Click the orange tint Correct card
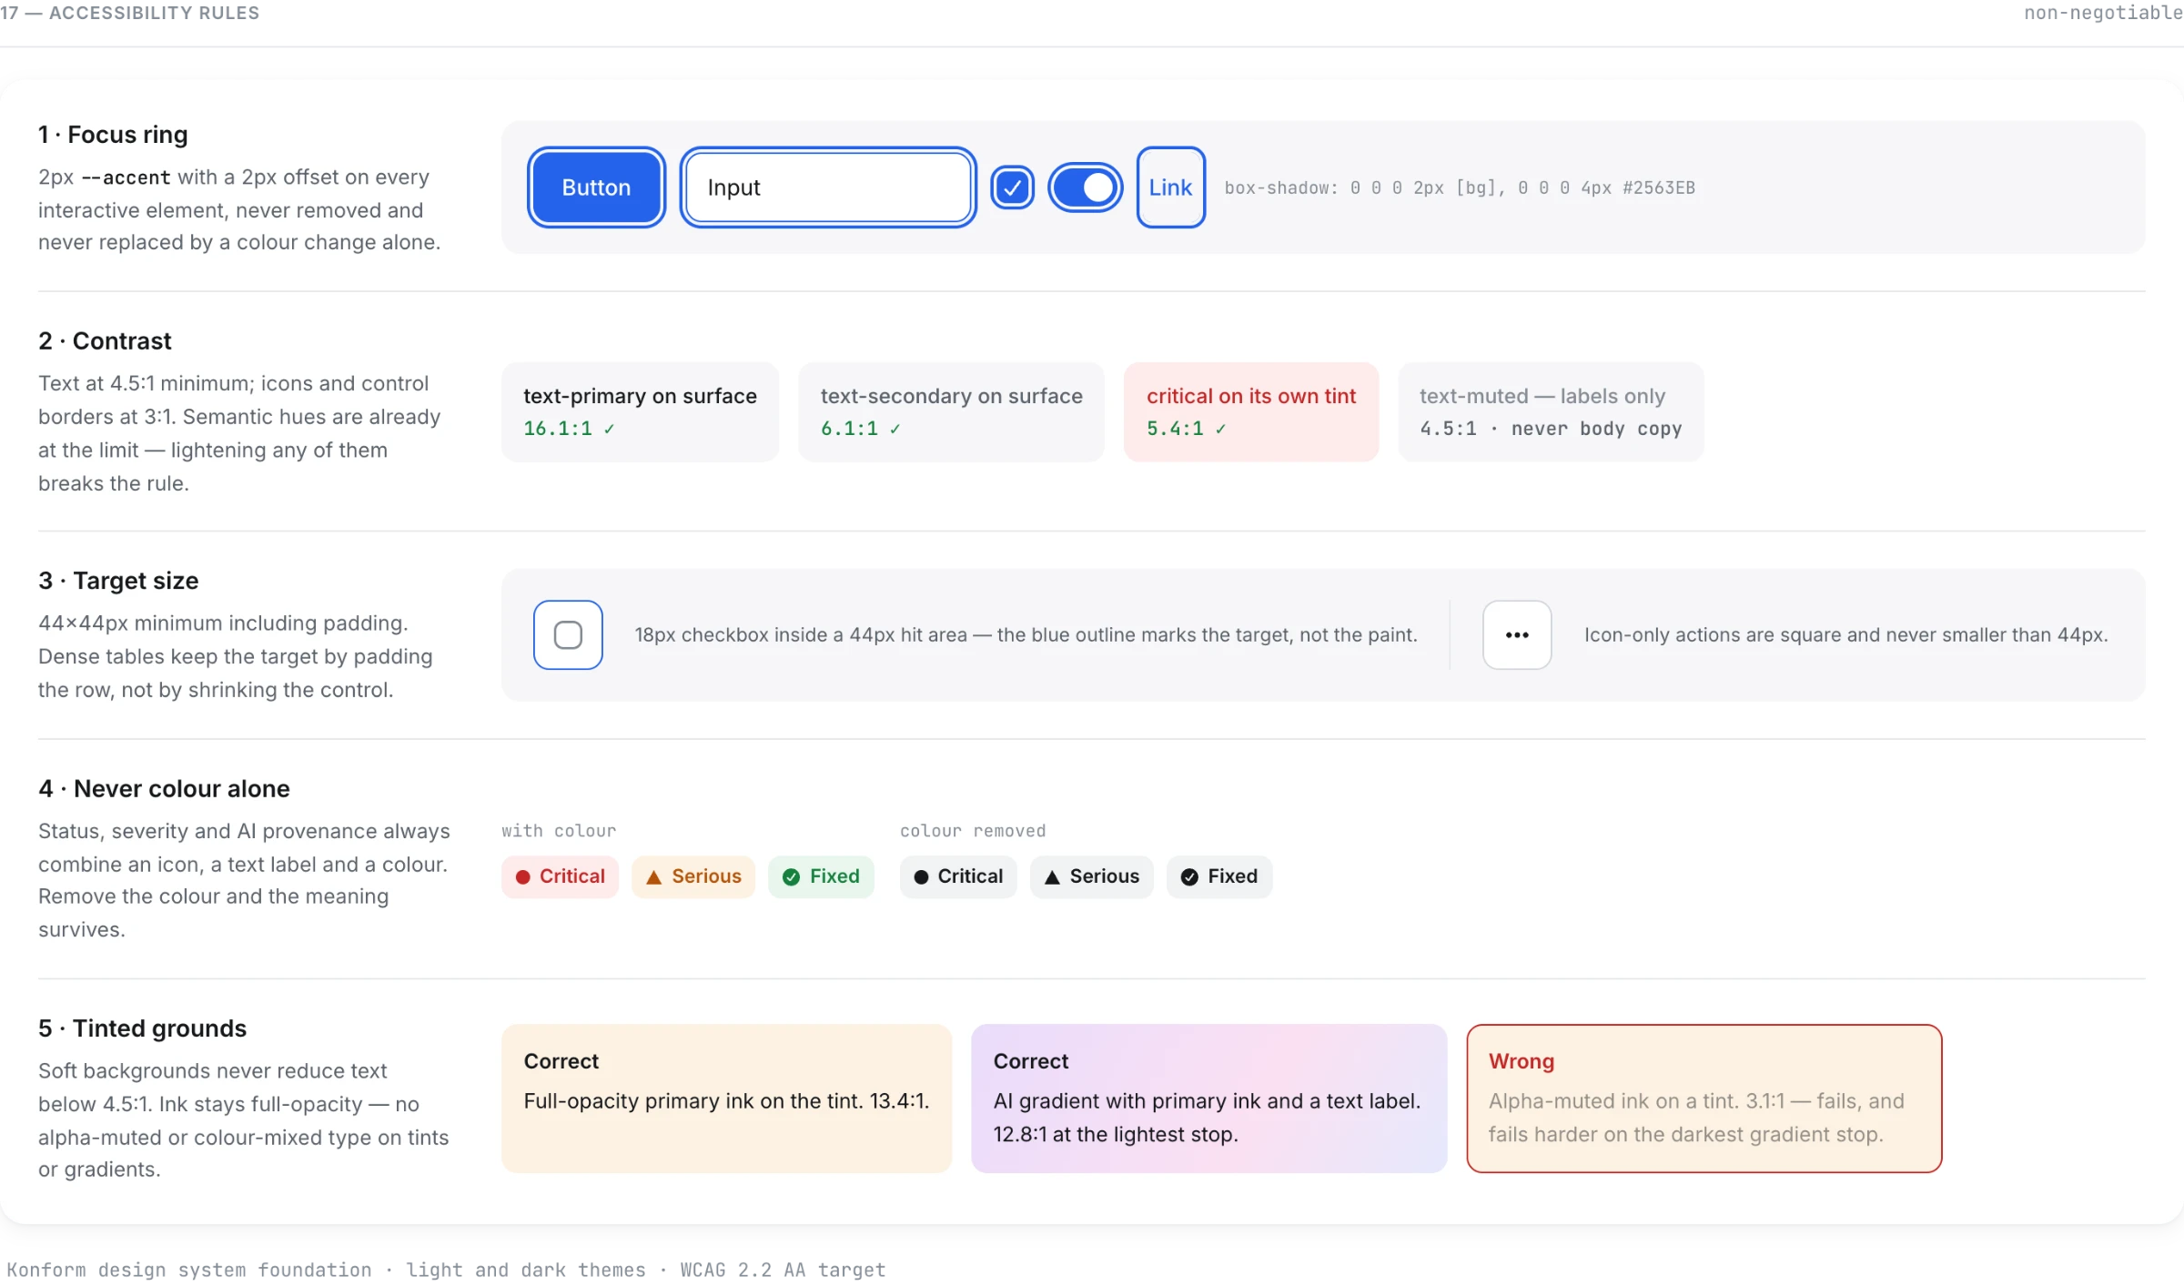The image size is (2184, 1286). point(726,1099)
